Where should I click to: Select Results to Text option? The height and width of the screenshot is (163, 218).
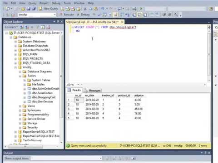[x=134, y=14]
